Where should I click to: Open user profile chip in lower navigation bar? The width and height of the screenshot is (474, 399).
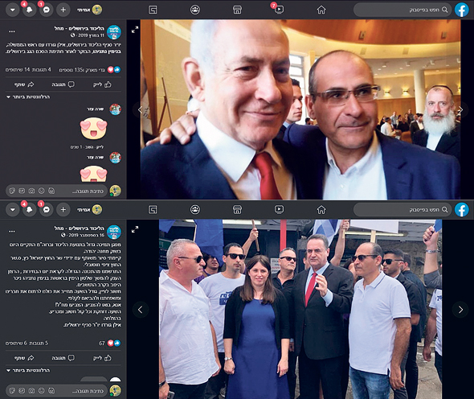89,209
